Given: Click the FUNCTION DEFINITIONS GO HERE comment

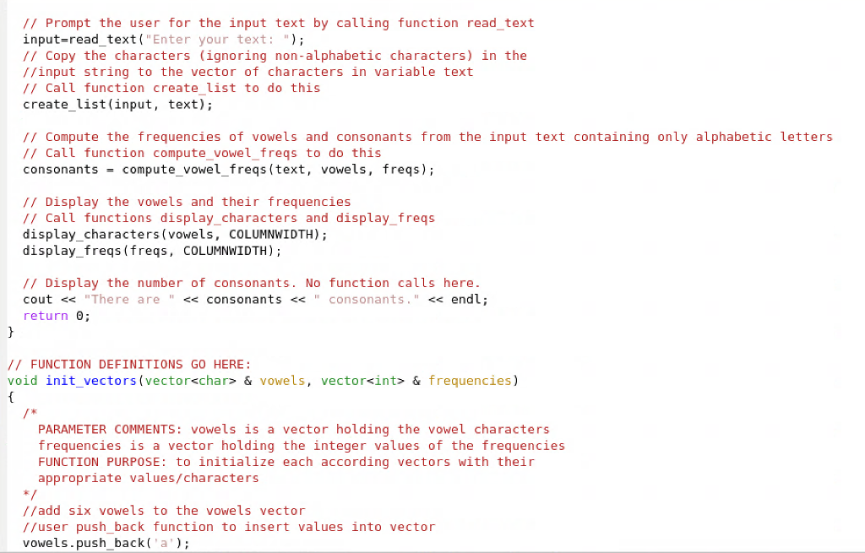Looking at the screenshot, I should click(x=129, y=365).
